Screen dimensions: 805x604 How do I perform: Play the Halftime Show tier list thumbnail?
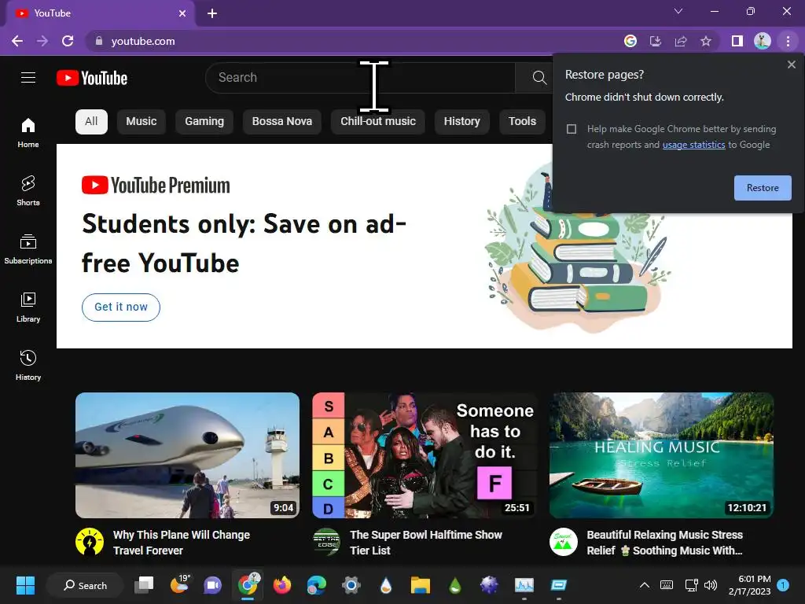coord(425,455)
